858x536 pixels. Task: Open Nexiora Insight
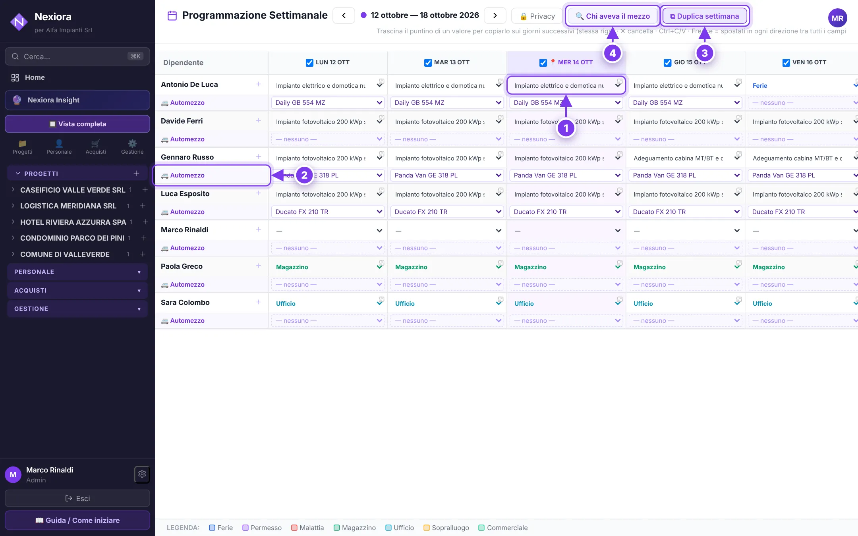(x=77, y=100)
